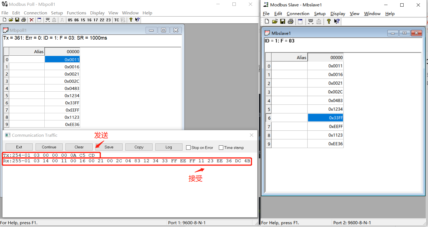Click context help pointer icon in Modbus Poll
This screenshot has width=428, height=227.
[137, 20]
